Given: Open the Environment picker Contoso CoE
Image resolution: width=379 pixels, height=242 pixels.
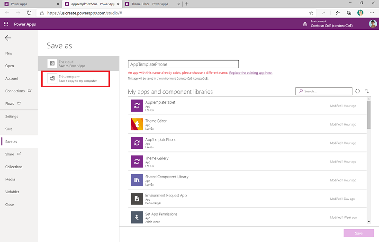Looking at the screenshot, I should click(330, 24).
